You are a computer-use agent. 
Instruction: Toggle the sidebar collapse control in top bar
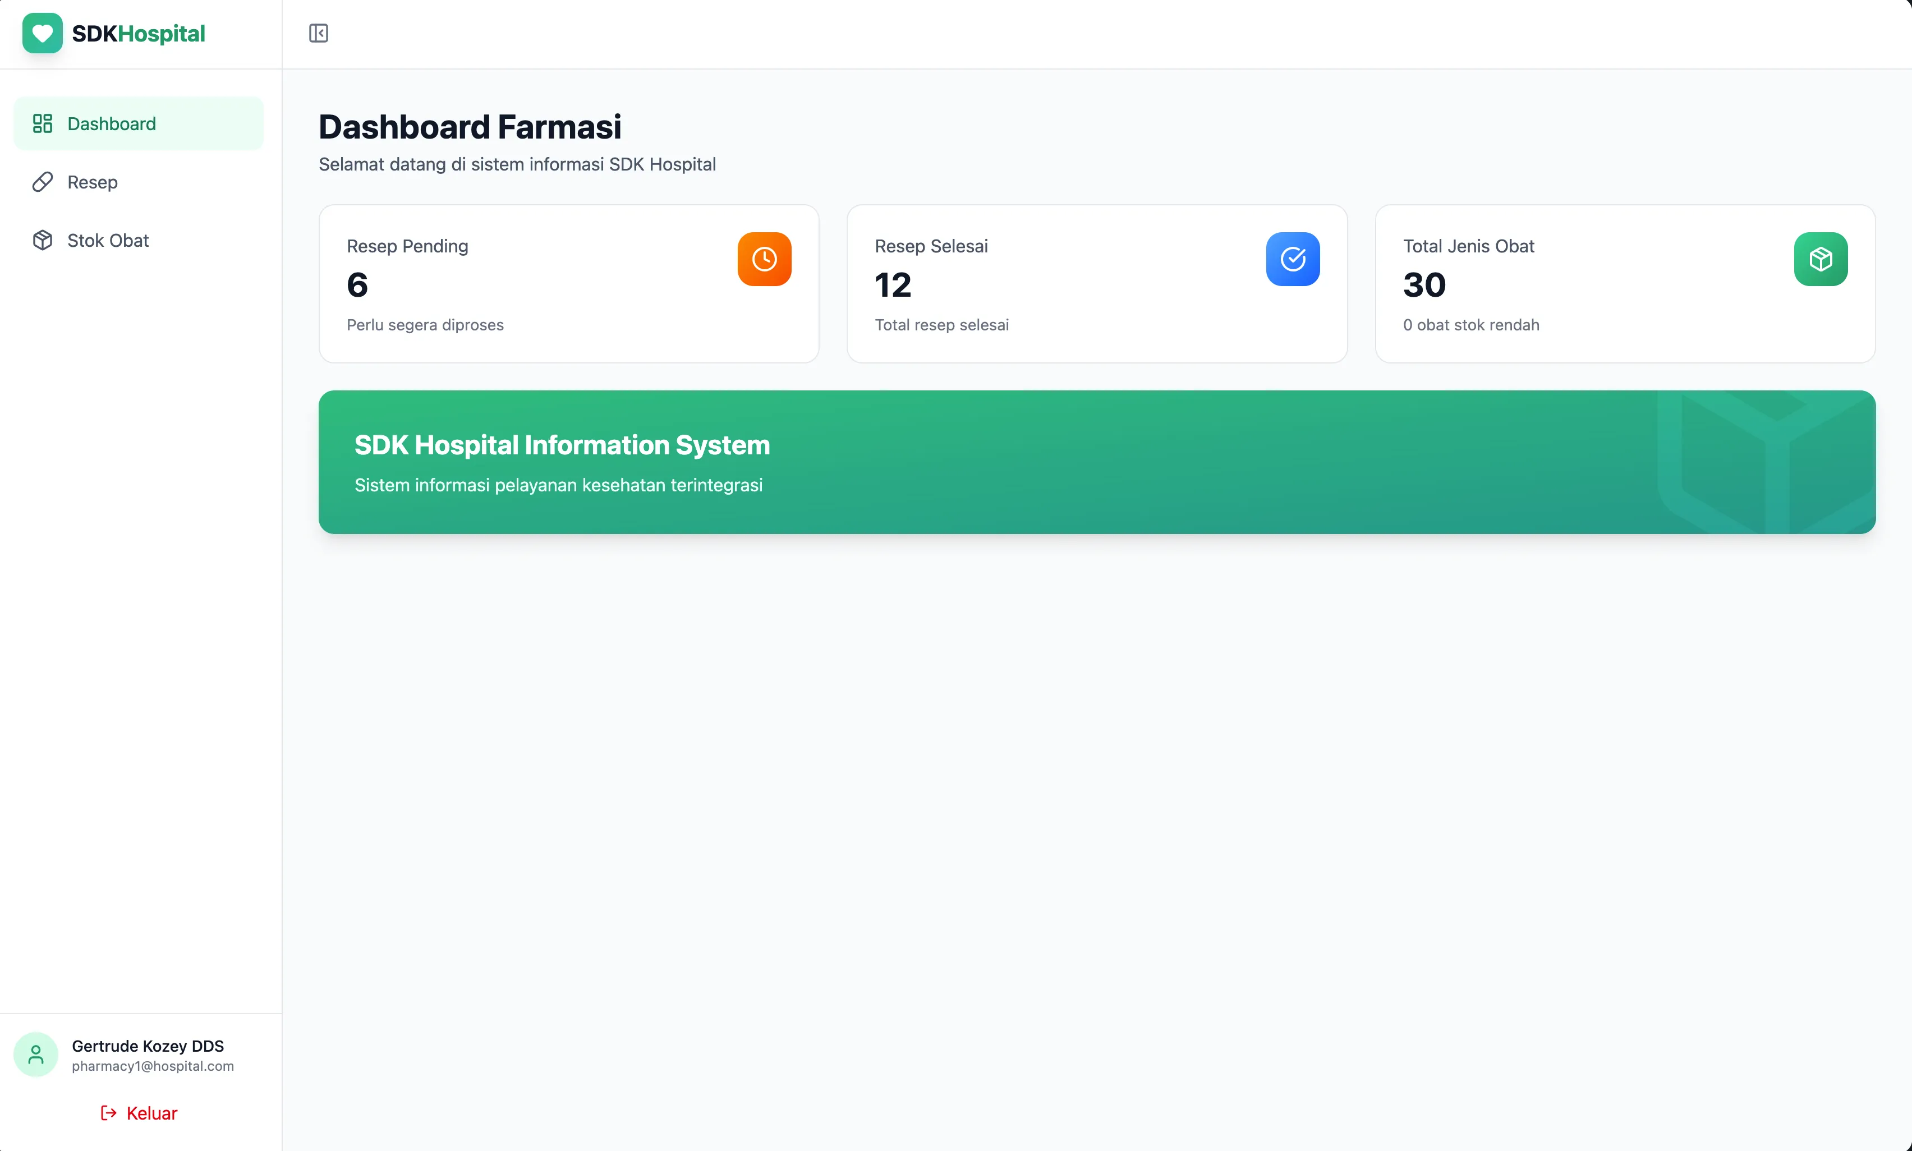tap(318, 33)
